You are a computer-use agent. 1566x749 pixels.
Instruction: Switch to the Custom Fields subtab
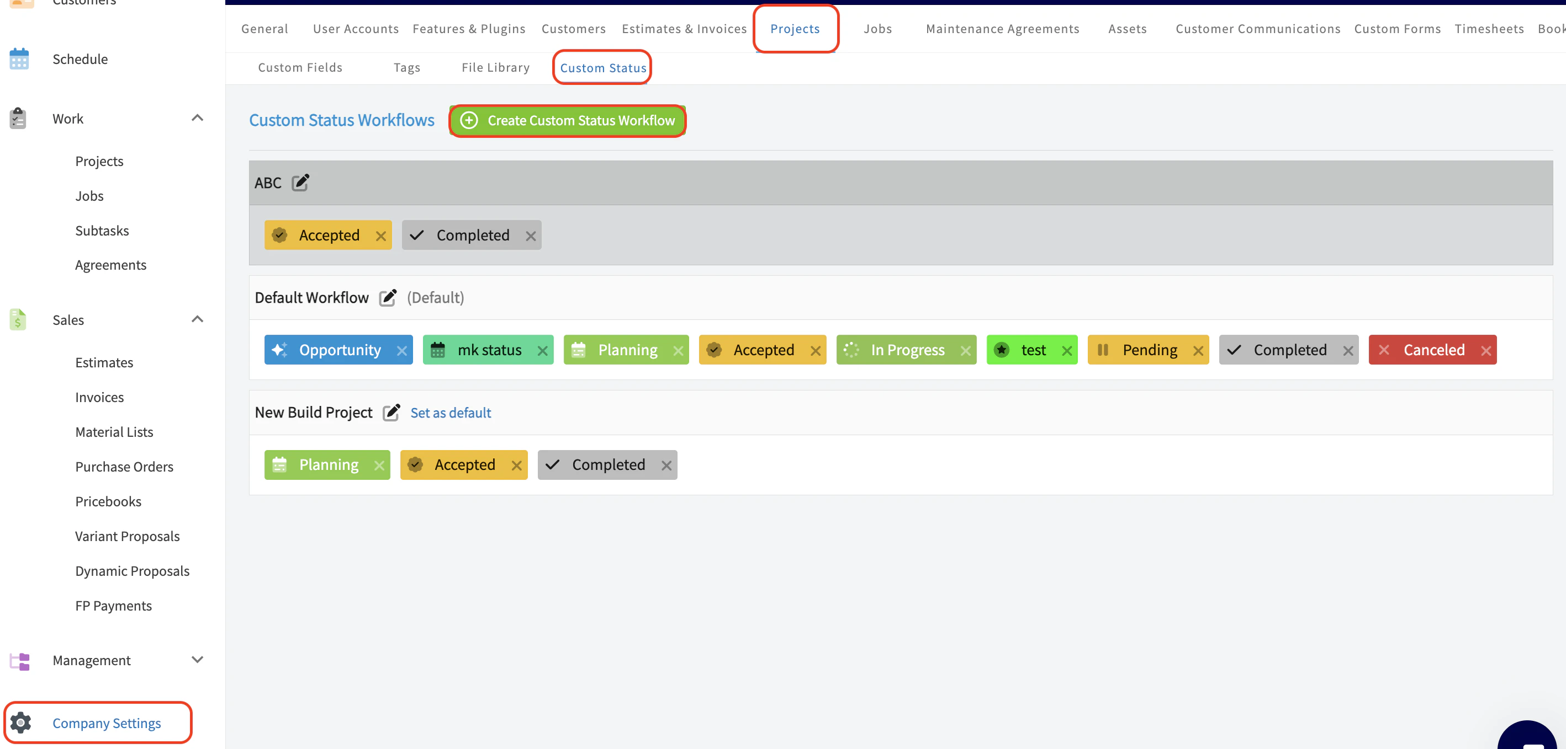click(300, 67)
